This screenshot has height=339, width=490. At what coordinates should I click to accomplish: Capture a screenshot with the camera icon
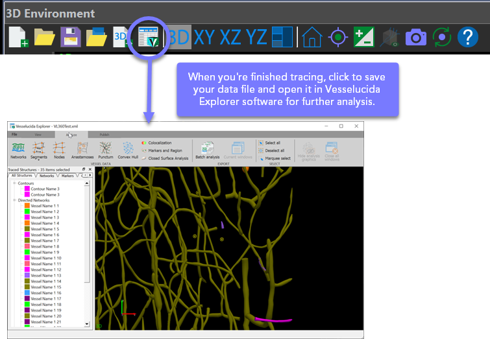pyautogui.click(x=415, y=38)
